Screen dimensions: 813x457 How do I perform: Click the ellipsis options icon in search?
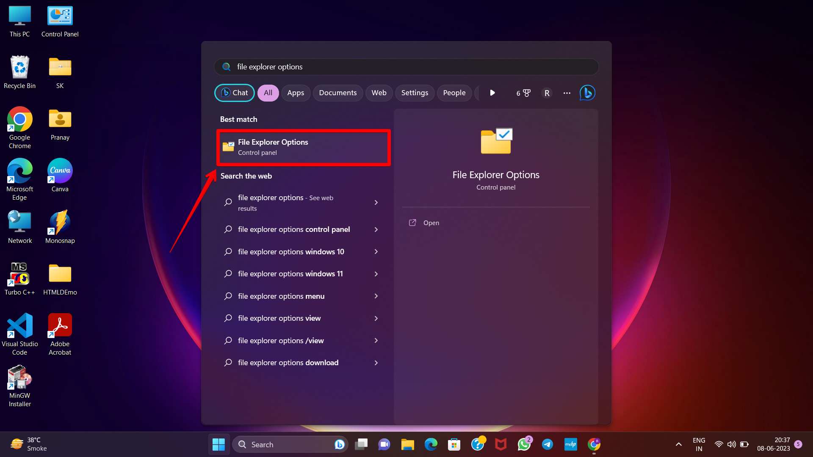567,93
